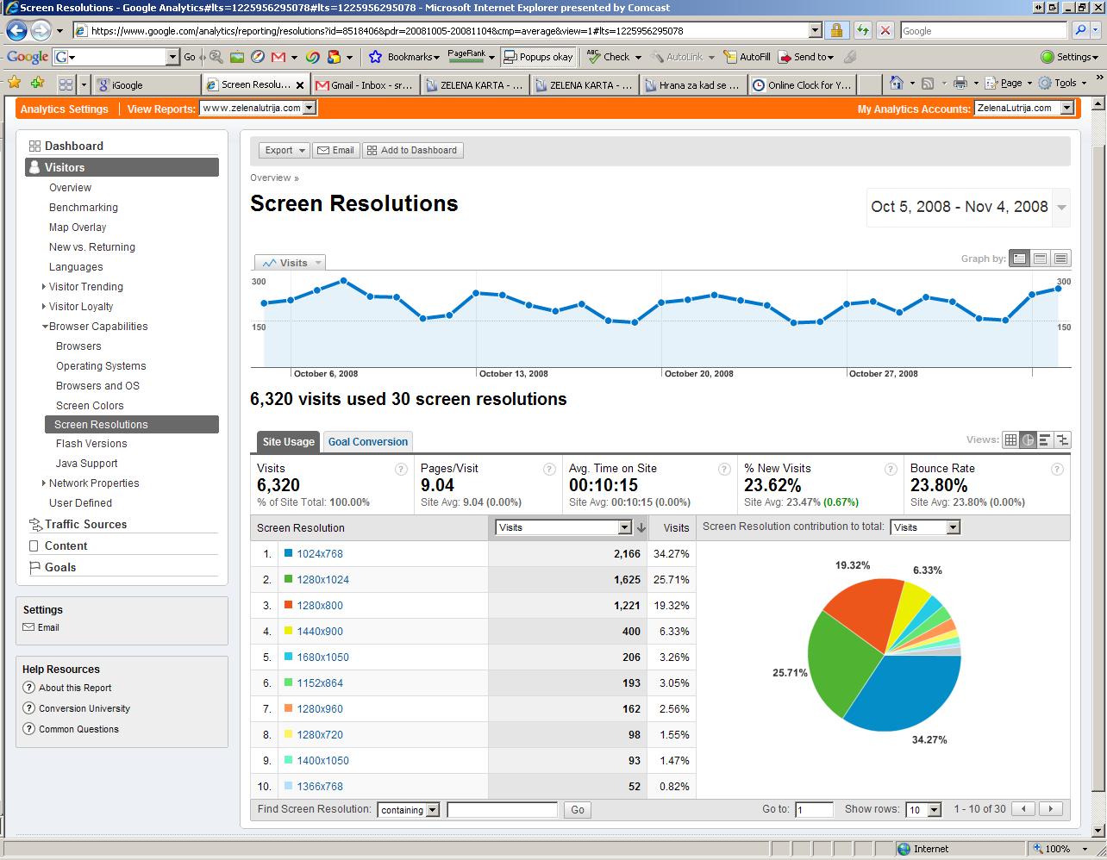Open the contribution to total Visits dropdown

click(925, 527)
